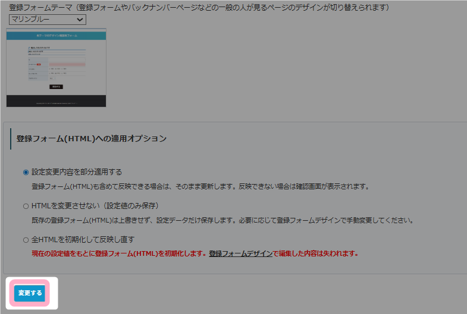Click the 全HTMLを初期化して反映し直す label text

(83, 240)
